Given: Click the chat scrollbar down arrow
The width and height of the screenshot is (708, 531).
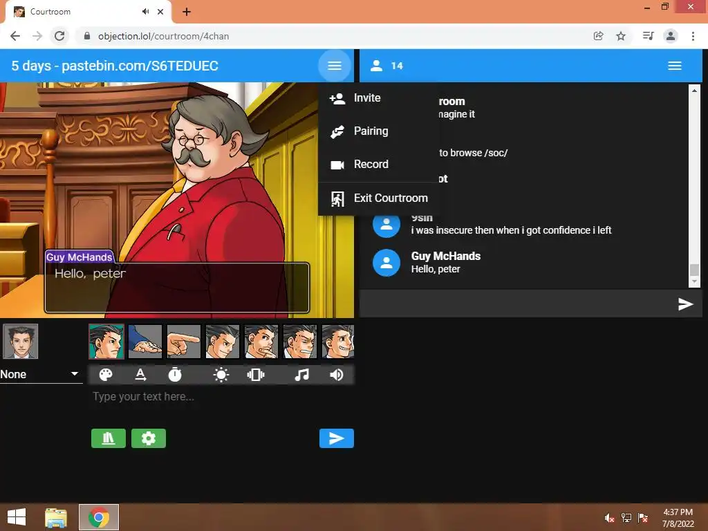Looking at the screenshot, I should point(694,282).
